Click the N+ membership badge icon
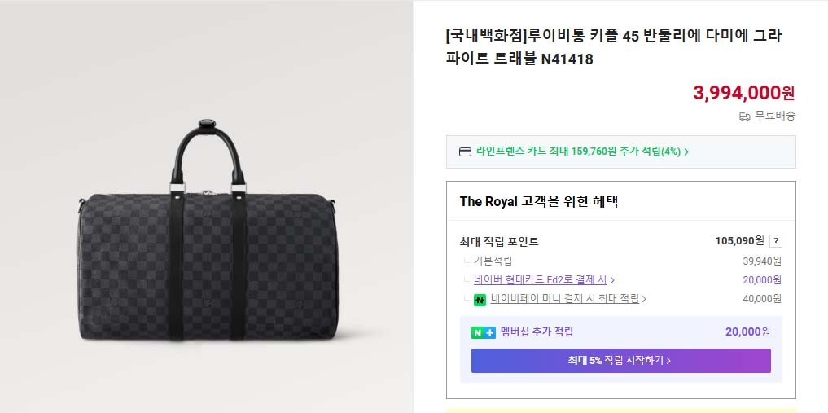The width and height of the screenshot is (828, 413). pos(483,332)
